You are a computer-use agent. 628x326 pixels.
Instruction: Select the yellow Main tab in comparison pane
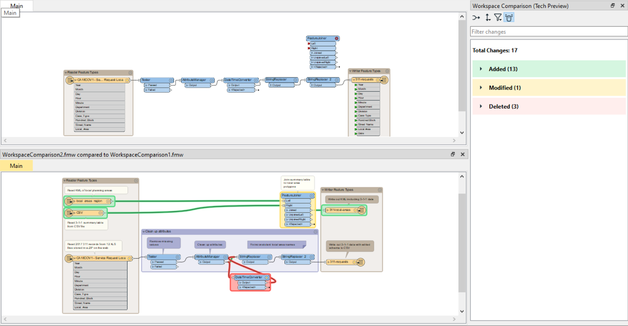click(x=16, y=166)
